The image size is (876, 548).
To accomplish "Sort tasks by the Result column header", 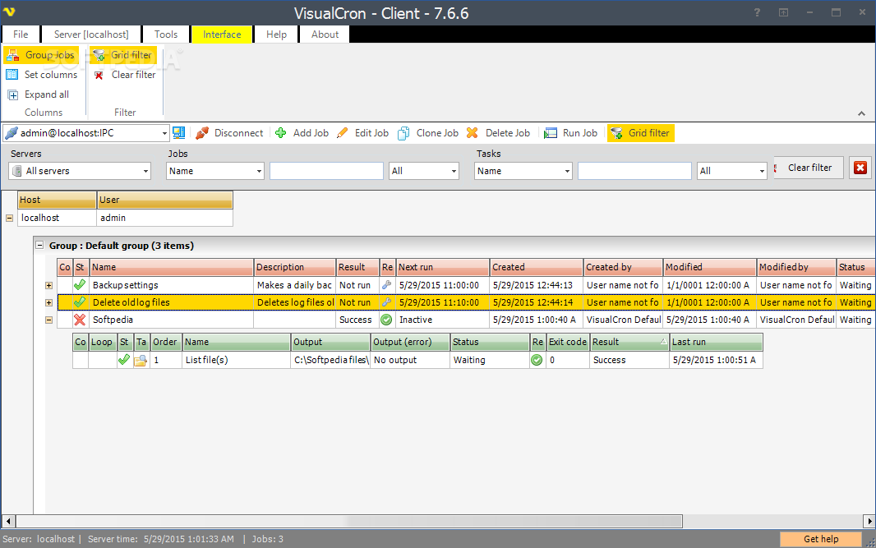I will [629, 342].
